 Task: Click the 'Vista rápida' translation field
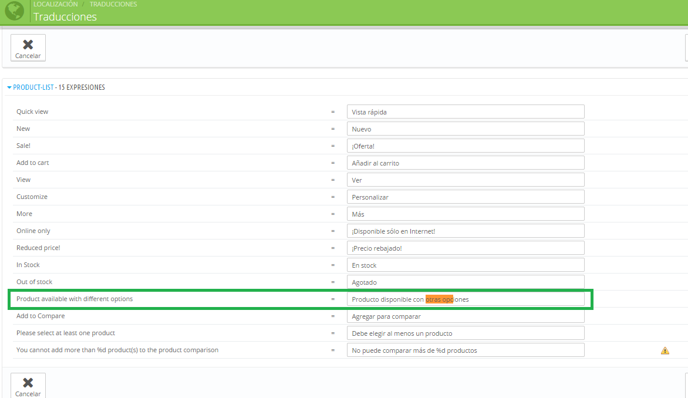tap(465, 112)
